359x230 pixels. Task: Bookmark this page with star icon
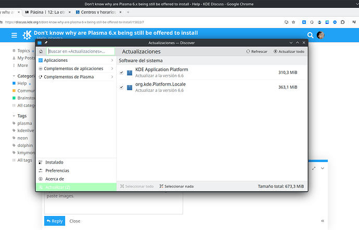click(x=293, y=22)
